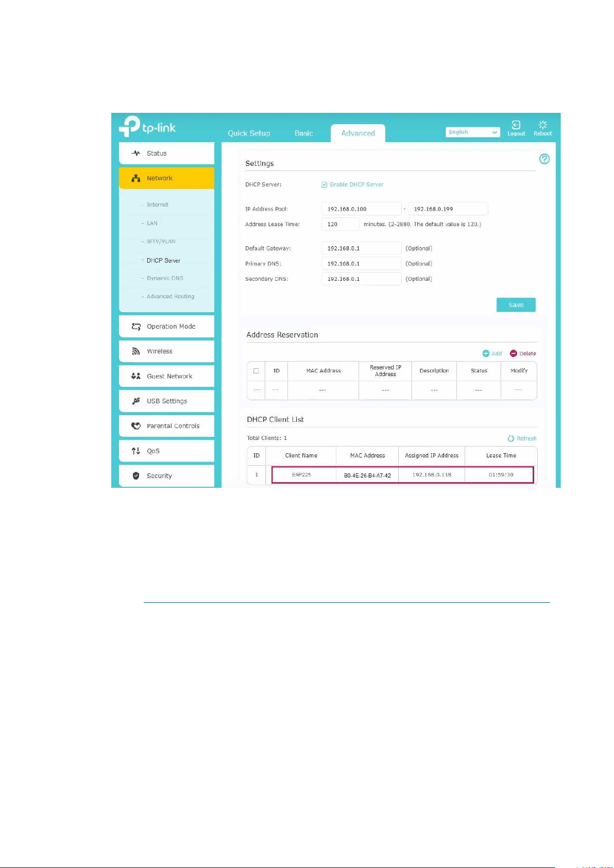614x868 pixels.
Task: Toggle Enable DHCP Server checkbox
Action: (x=325, y=184)
